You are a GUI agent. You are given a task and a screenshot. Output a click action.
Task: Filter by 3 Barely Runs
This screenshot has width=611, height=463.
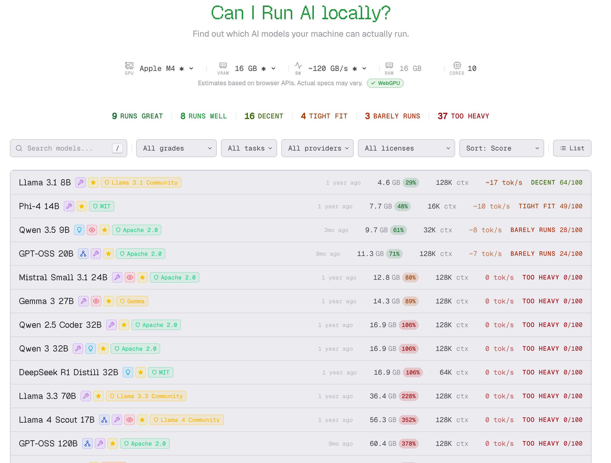point(392,116)
